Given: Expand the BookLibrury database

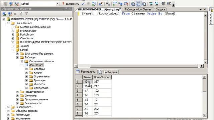Looking at the screenshot, I should [13, 35].
